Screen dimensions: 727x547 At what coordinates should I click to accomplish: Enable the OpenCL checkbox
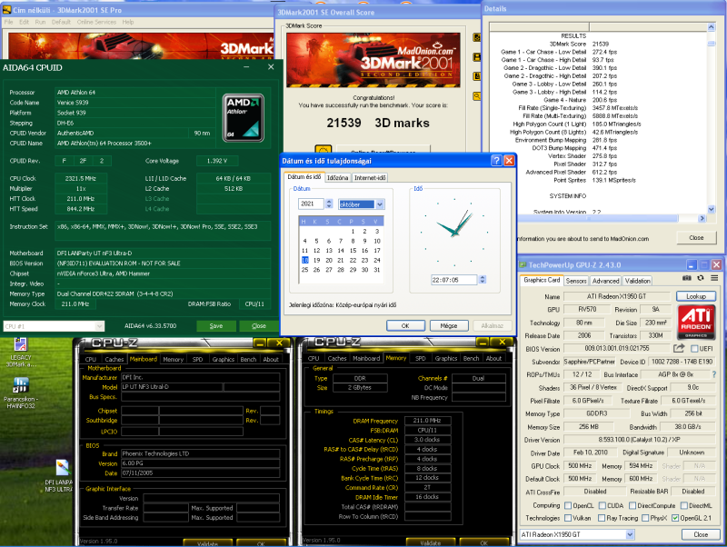click(x=568, y=505)
